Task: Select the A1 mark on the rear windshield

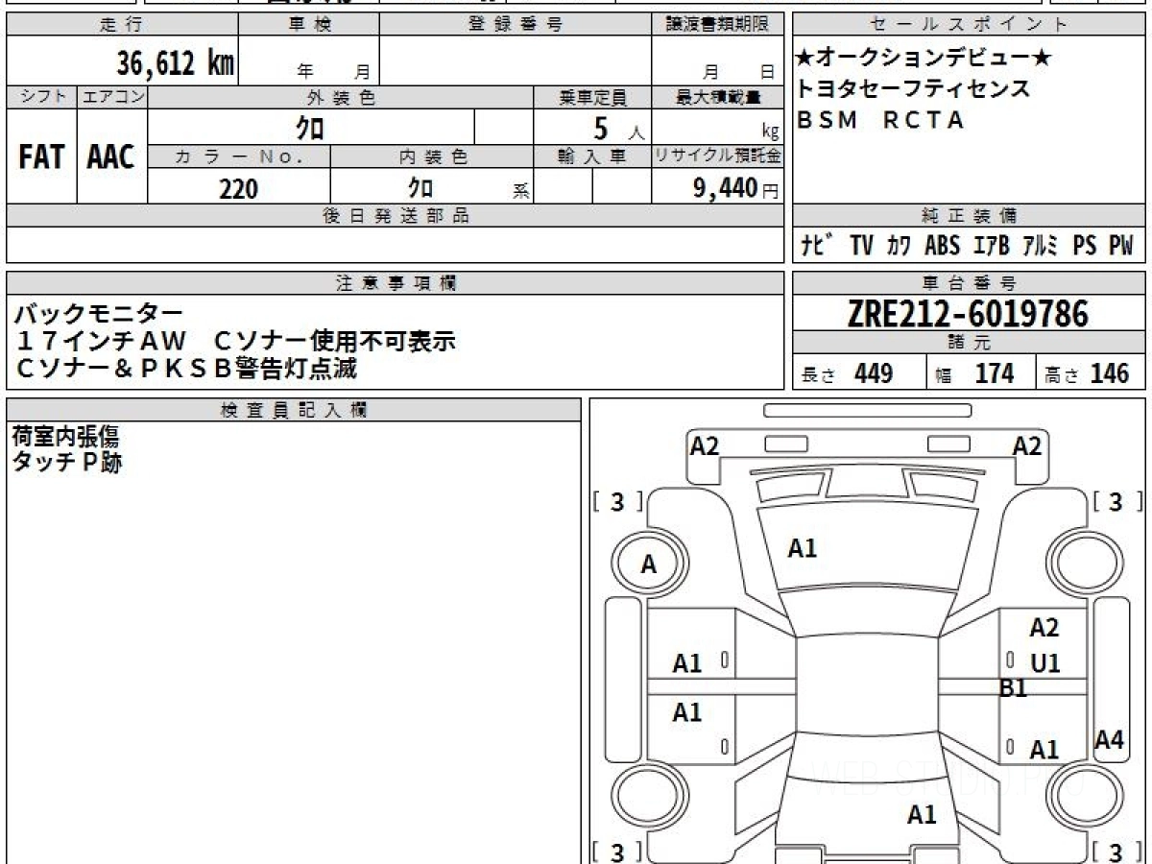Action: [922, 815]
